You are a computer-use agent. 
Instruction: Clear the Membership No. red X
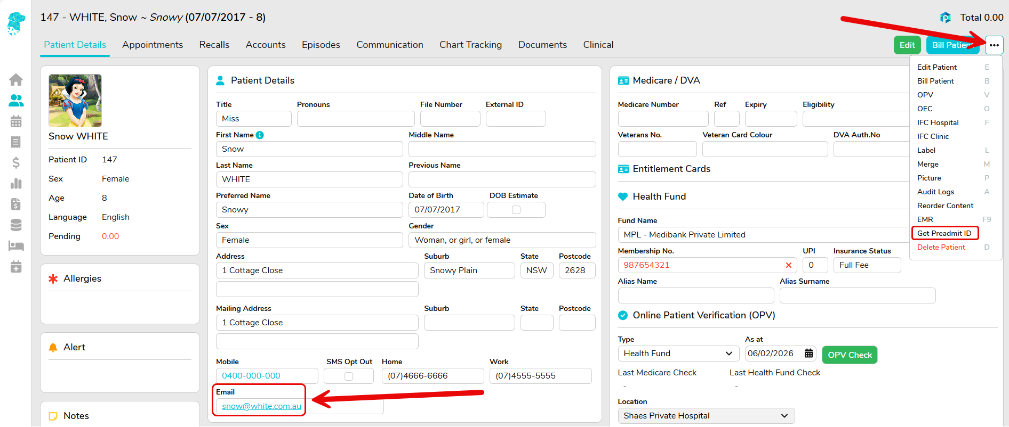788,265
